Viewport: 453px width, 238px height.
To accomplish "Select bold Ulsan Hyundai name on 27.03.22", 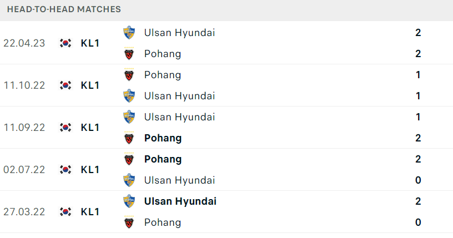I will (180, 201).
